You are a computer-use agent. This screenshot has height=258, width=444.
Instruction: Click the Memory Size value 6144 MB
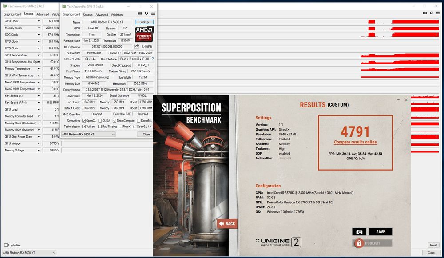coord(94,83)
